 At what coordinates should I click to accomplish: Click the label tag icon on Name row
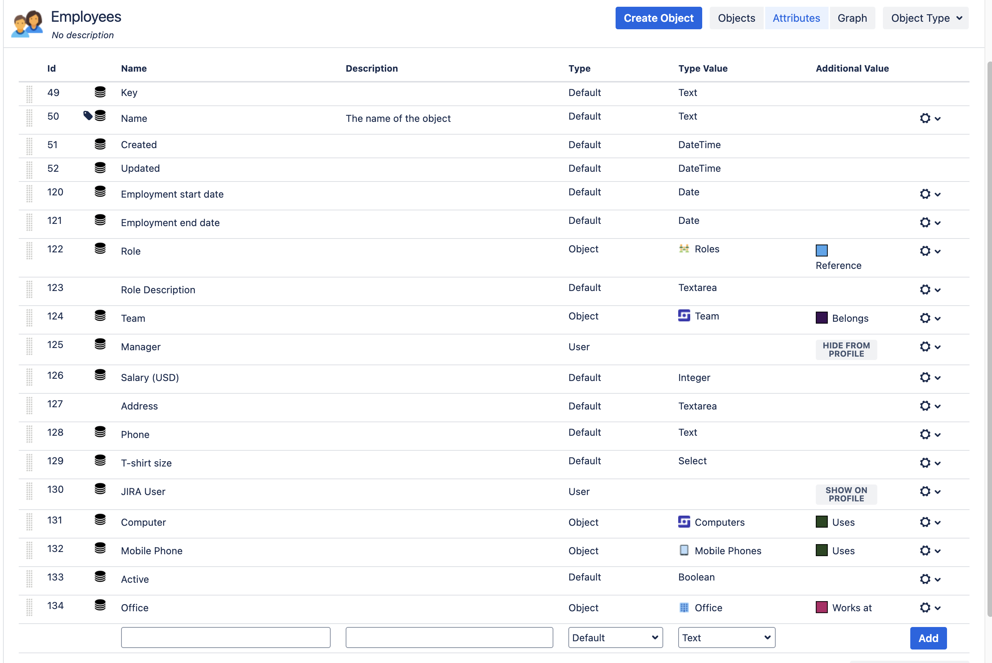[87, 115]
